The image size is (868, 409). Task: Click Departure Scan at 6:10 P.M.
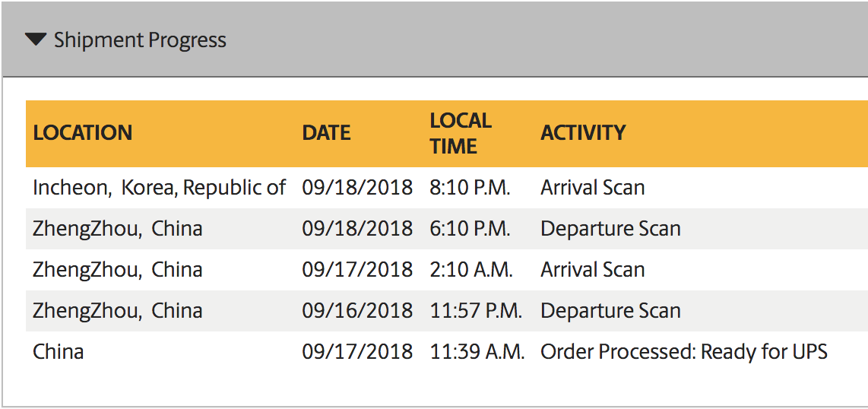coord(610,229)
